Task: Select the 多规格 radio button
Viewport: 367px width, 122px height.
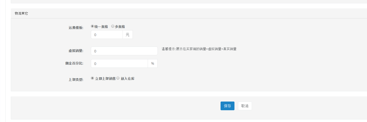Action: (113, 26)
